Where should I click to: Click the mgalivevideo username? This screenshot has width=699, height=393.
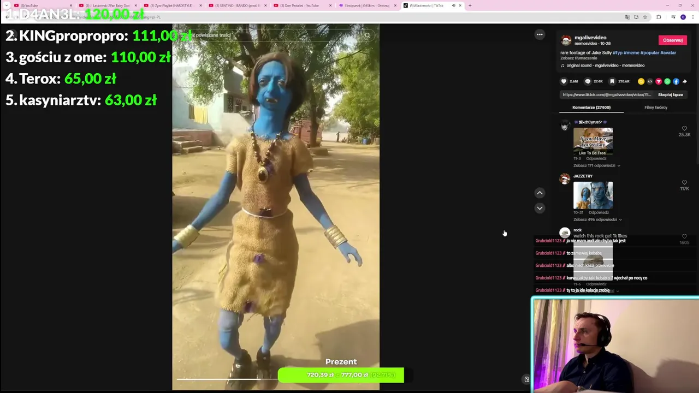pos(590,38)
